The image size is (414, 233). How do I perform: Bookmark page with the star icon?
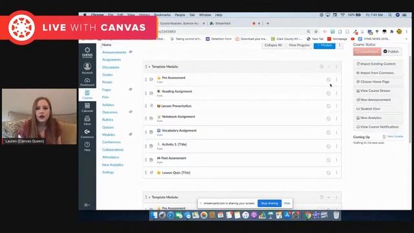tap(316, 32)
